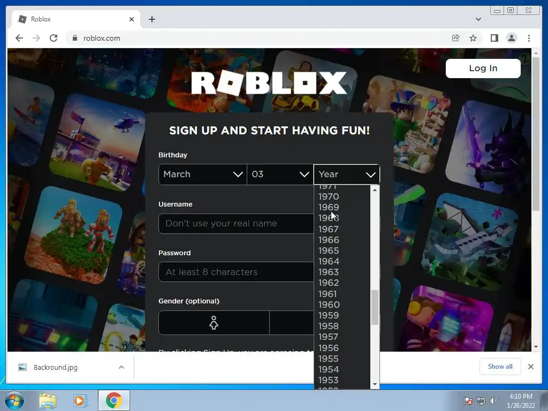Click page scrollbar up arrow
Screen dimensions: 548x411
click(536, 53)
